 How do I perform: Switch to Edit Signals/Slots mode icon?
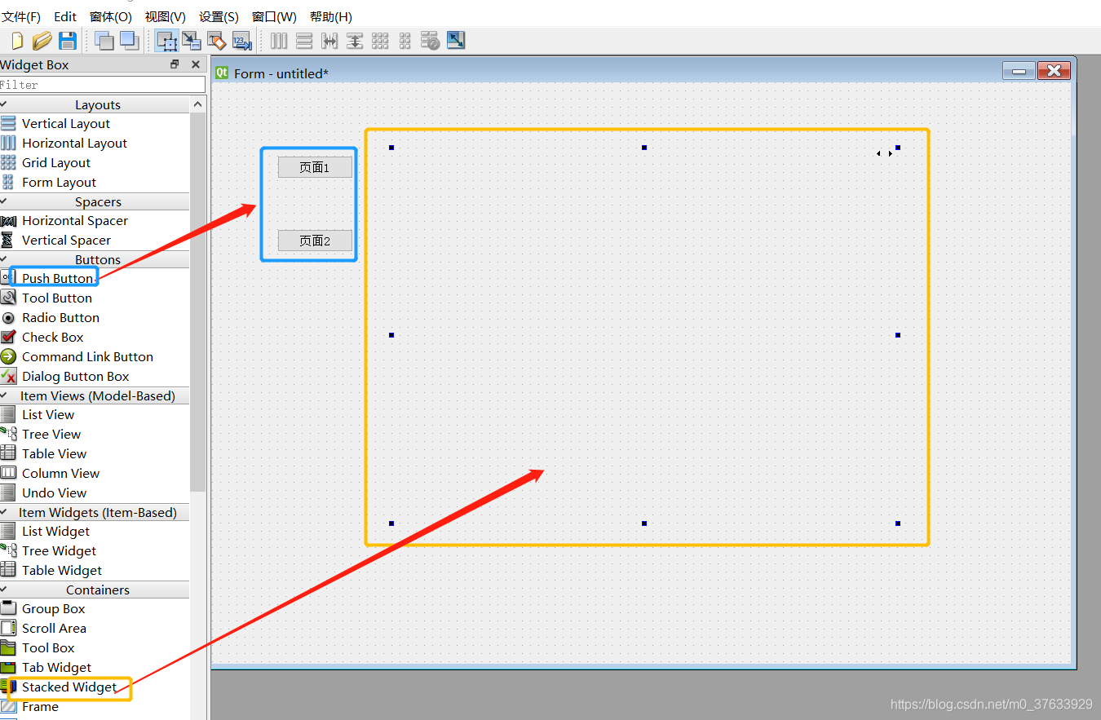pyautogui.click(x=192, y=41)
